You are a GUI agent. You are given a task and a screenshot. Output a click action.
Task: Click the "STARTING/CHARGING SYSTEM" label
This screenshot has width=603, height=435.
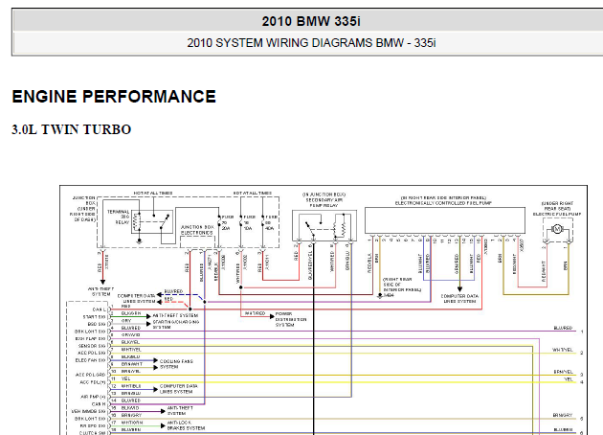[176, 324]
